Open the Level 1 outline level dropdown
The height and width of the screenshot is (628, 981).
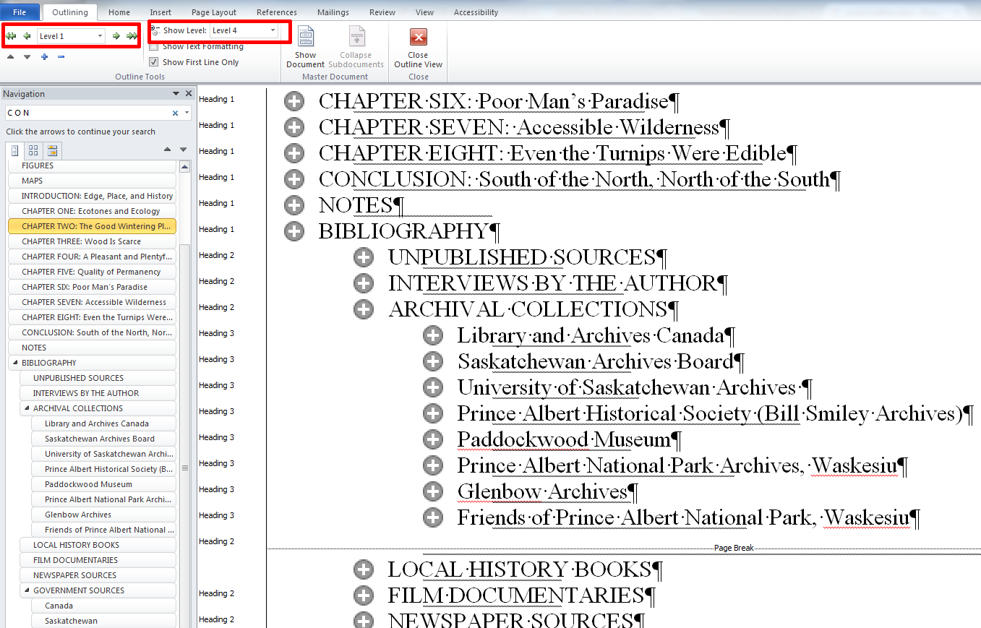click(100, 36)
